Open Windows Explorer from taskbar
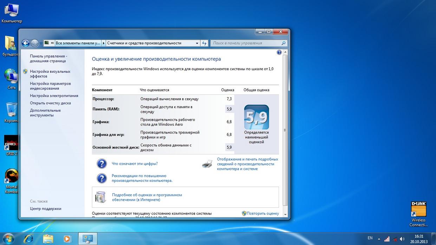This screenshot has width=436, height=245. 48,239
